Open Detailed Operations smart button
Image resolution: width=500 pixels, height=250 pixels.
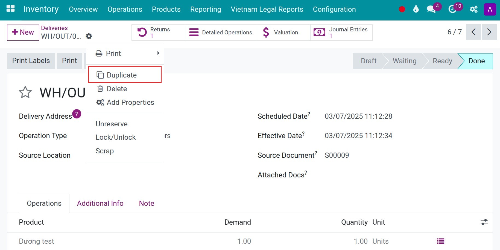221,32
